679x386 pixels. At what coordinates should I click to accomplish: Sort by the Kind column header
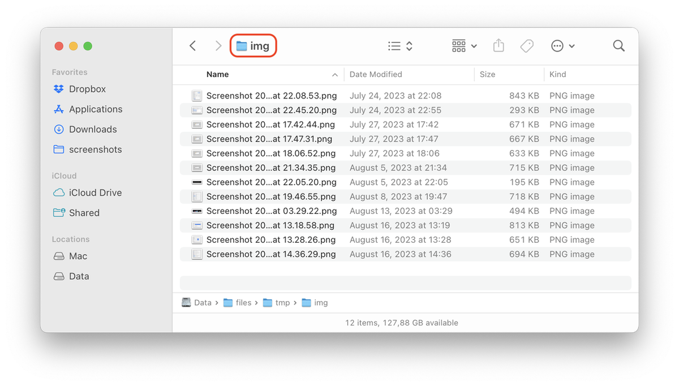(557, 74)
